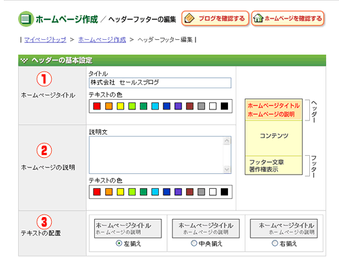Click the center-aligned layout preview thumbnail
This screenshot has height=257, width=339.
pyautogui.click(x=205, y=229)
